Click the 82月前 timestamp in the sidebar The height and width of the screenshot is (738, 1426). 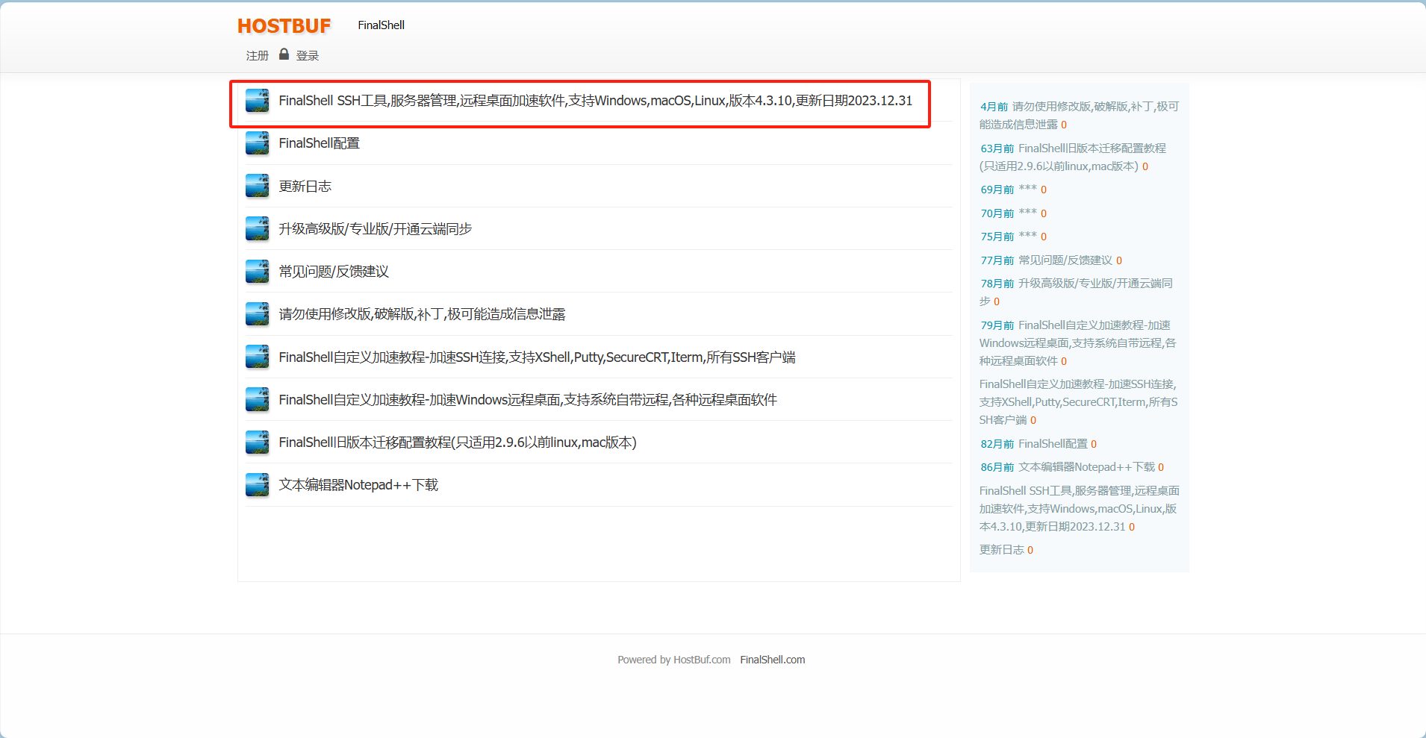tap(997, 444)
